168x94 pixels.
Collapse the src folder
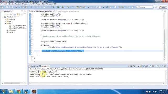coord(5,23)
